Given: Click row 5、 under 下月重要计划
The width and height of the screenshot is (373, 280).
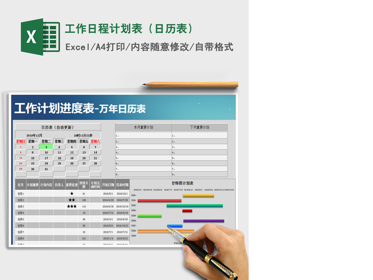Looking at the screenshot, I should [200, 158].
